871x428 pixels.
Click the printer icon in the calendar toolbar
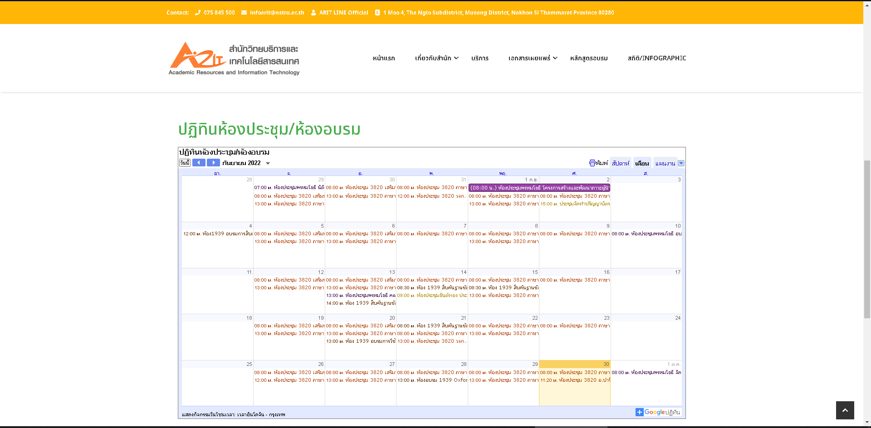pos(592,163)
